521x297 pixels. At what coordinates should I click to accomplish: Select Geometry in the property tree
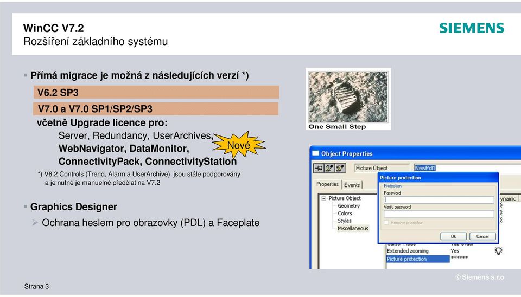pos(348,206)
